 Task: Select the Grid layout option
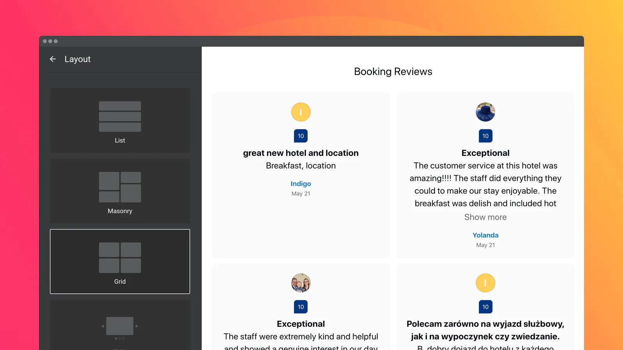coord(120,261)
